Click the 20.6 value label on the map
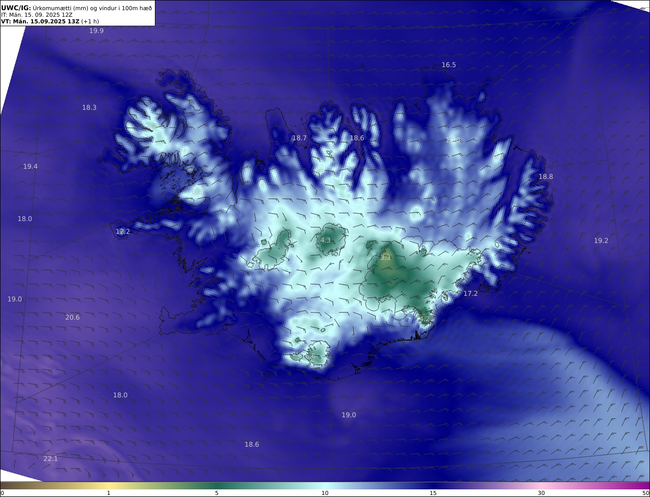This screenshot has width=650, height=497. [x=73, y=317]
